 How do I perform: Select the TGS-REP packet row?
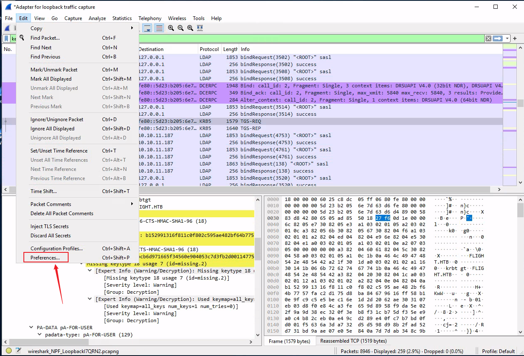click(251, 128)
